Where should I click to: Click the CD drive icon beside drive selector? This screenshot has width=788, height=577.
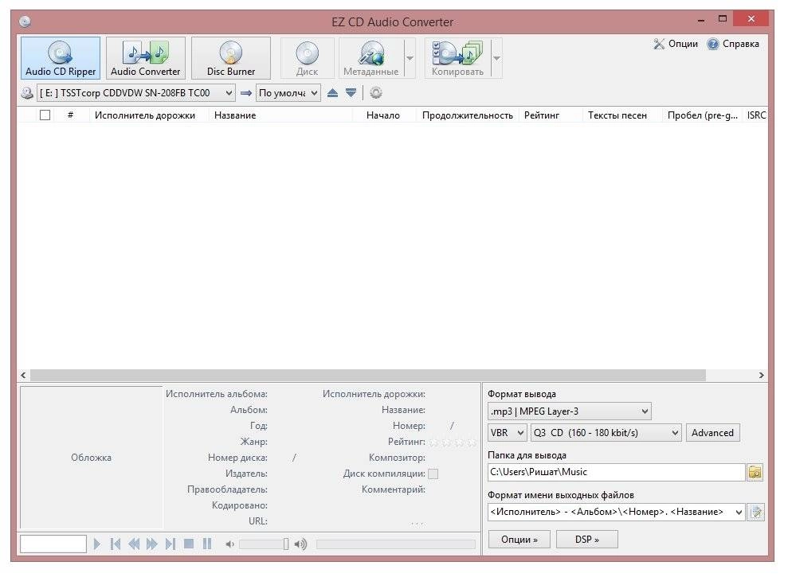(x=26, y=93)
